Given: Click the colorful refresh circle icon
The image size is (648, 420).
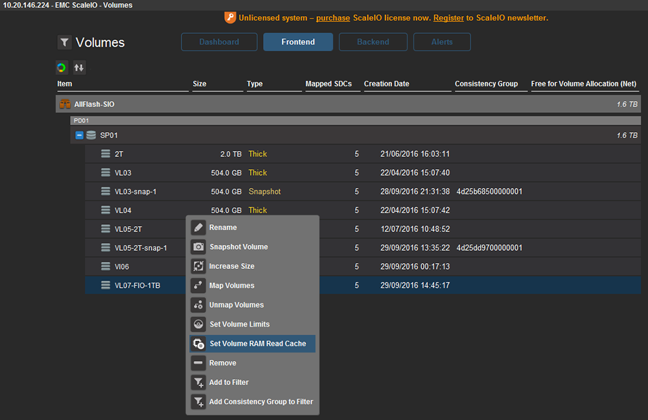Looking at the screenshot, I should coord(62,67).
